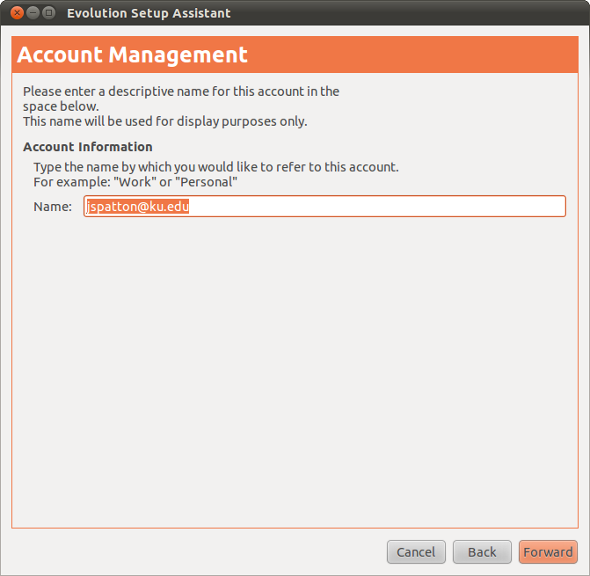Click the Forward button
Viewport: 590px width, 576px height.
pyautogui.click(x=548, y=552)
